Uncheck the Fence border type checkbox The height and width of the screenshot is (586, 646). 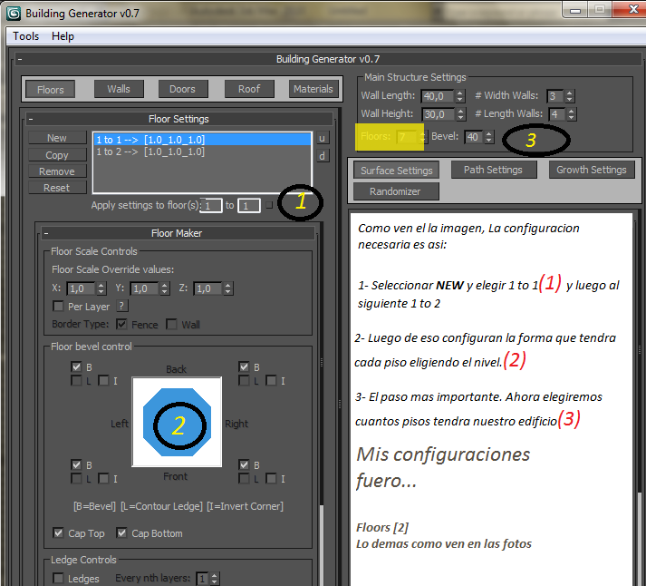click(121, 324)
